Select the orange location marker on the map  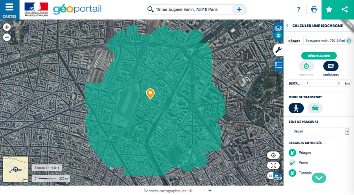click(150, 94)
